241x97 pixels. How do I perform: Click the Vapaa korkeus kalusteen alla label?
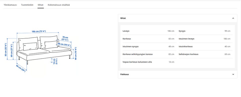click(x=137, y=62)
